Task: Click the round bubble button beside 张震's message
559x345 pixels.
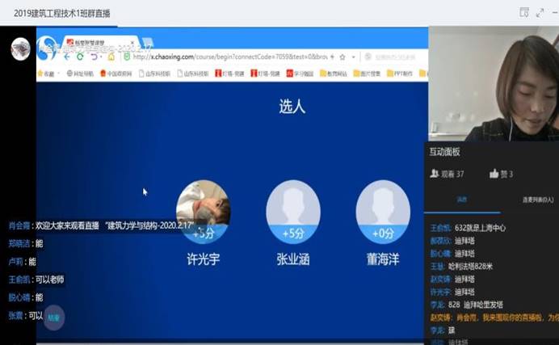Action: click(53, 316)
